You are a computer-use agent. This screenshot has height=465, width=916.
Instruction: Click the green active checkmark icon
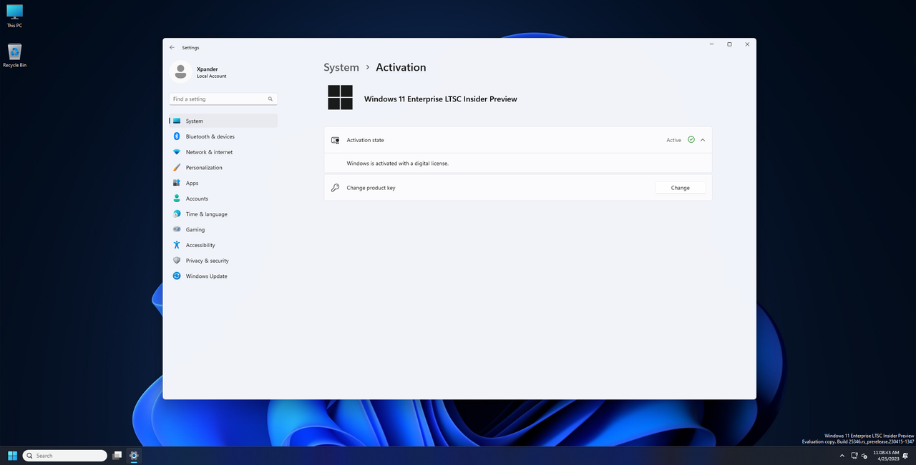pyautogui.click(x=691, y=140)
